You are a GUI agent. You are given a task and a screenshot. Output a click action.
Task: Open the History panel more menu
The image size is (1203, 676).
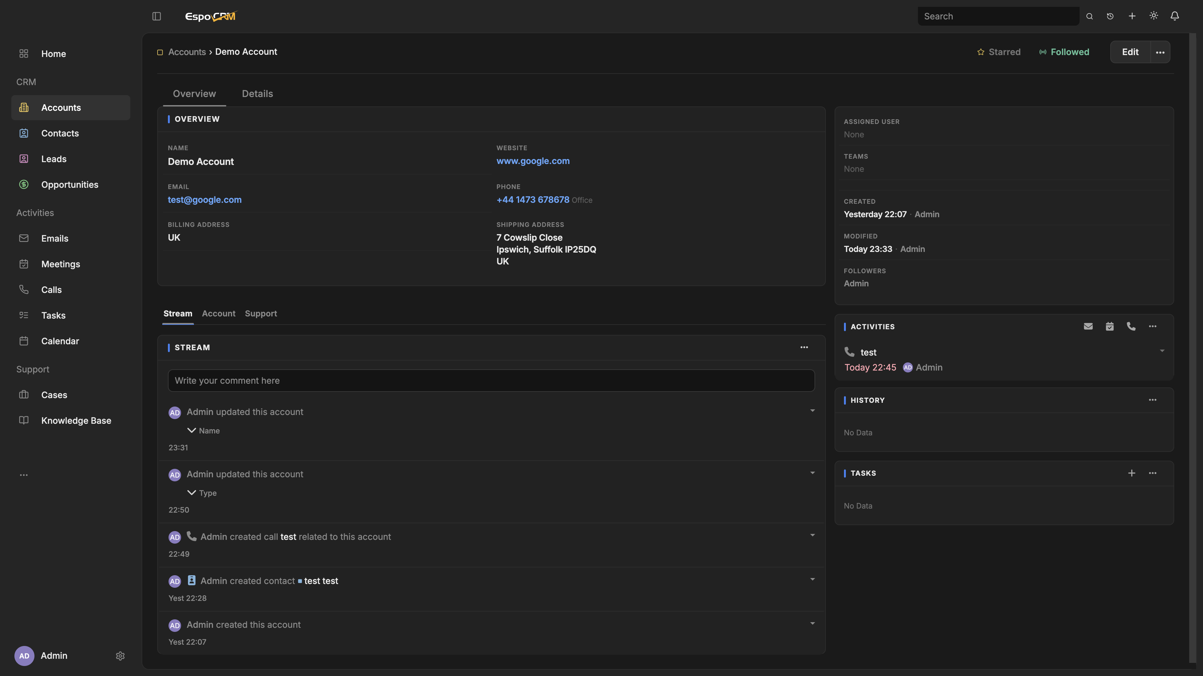[1153, 400]
